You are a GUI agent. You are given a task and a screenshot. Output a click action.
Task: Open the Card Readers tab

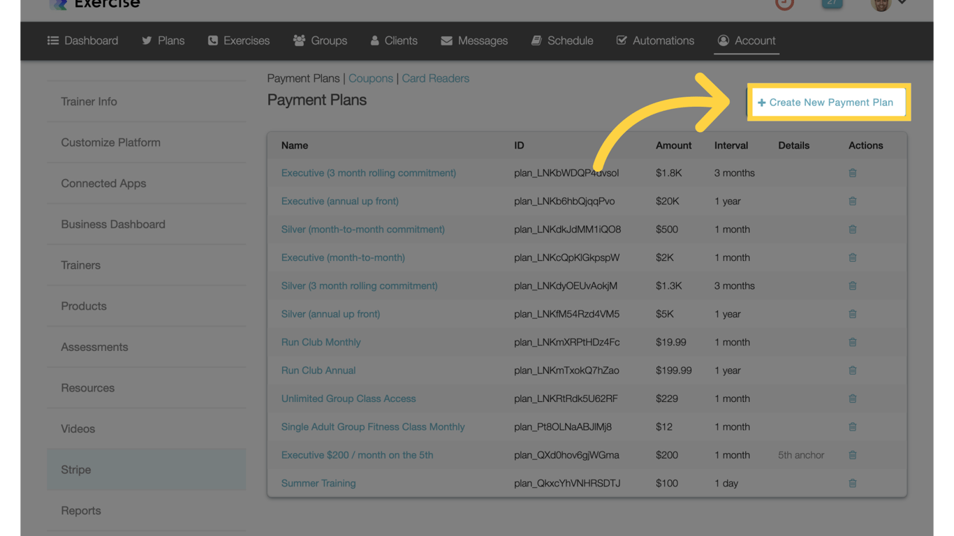435,78
